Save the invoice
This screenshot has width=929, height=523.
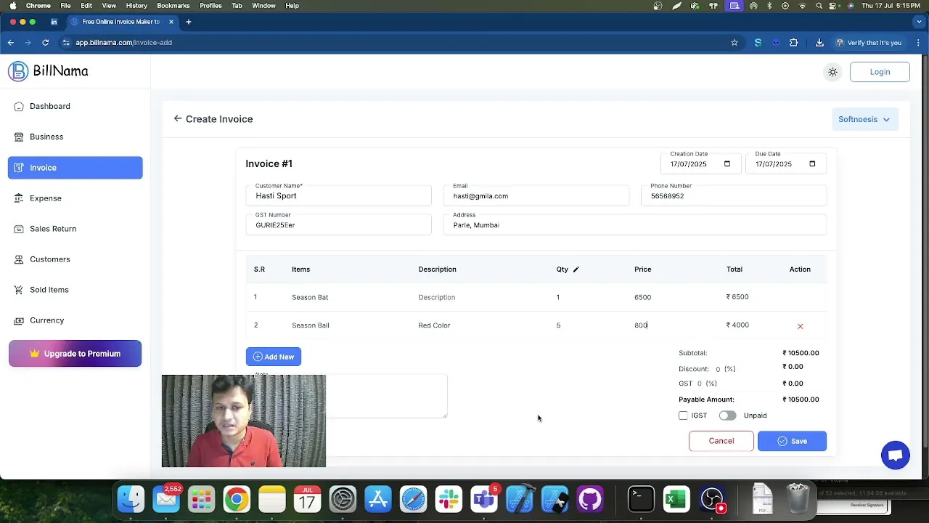[792, 441]
